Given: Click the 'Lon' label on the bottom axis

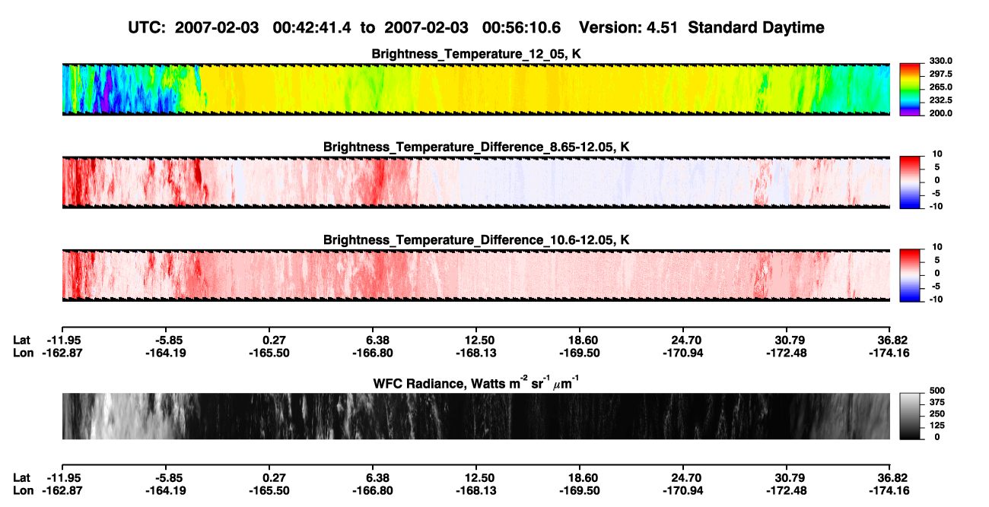Looking at the screenshot, I should click(x=23, y=490).
